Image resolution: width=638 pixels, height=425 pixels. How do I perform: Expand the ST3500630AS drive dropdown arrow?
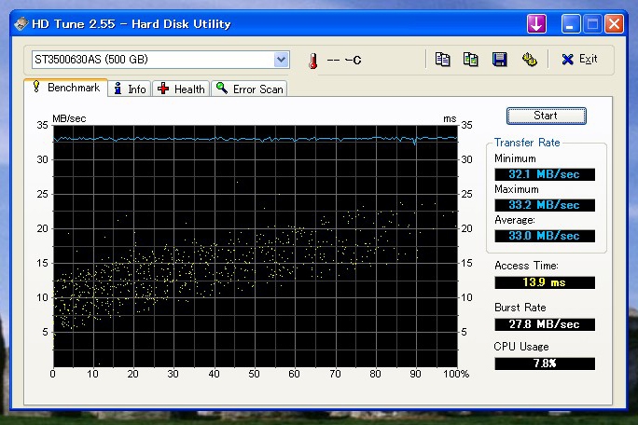click(x=282, y=60)
